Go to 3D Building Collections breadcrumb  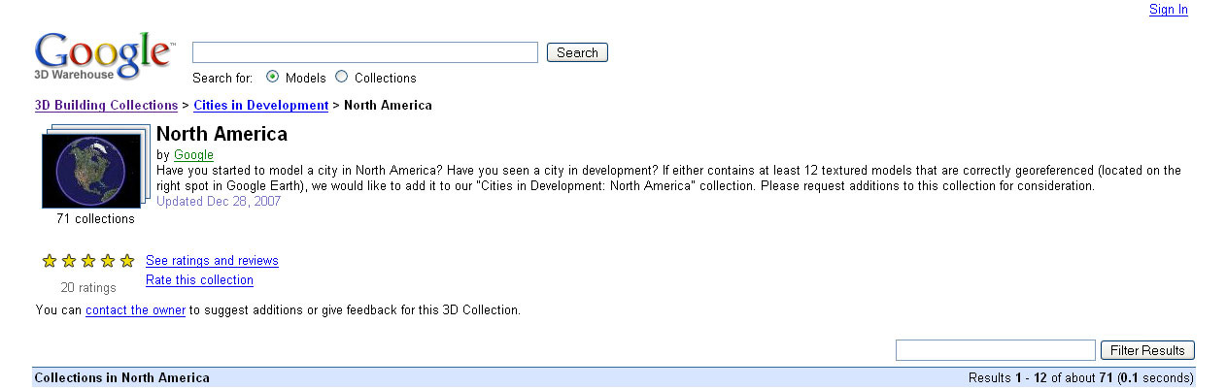coord(106,105)
